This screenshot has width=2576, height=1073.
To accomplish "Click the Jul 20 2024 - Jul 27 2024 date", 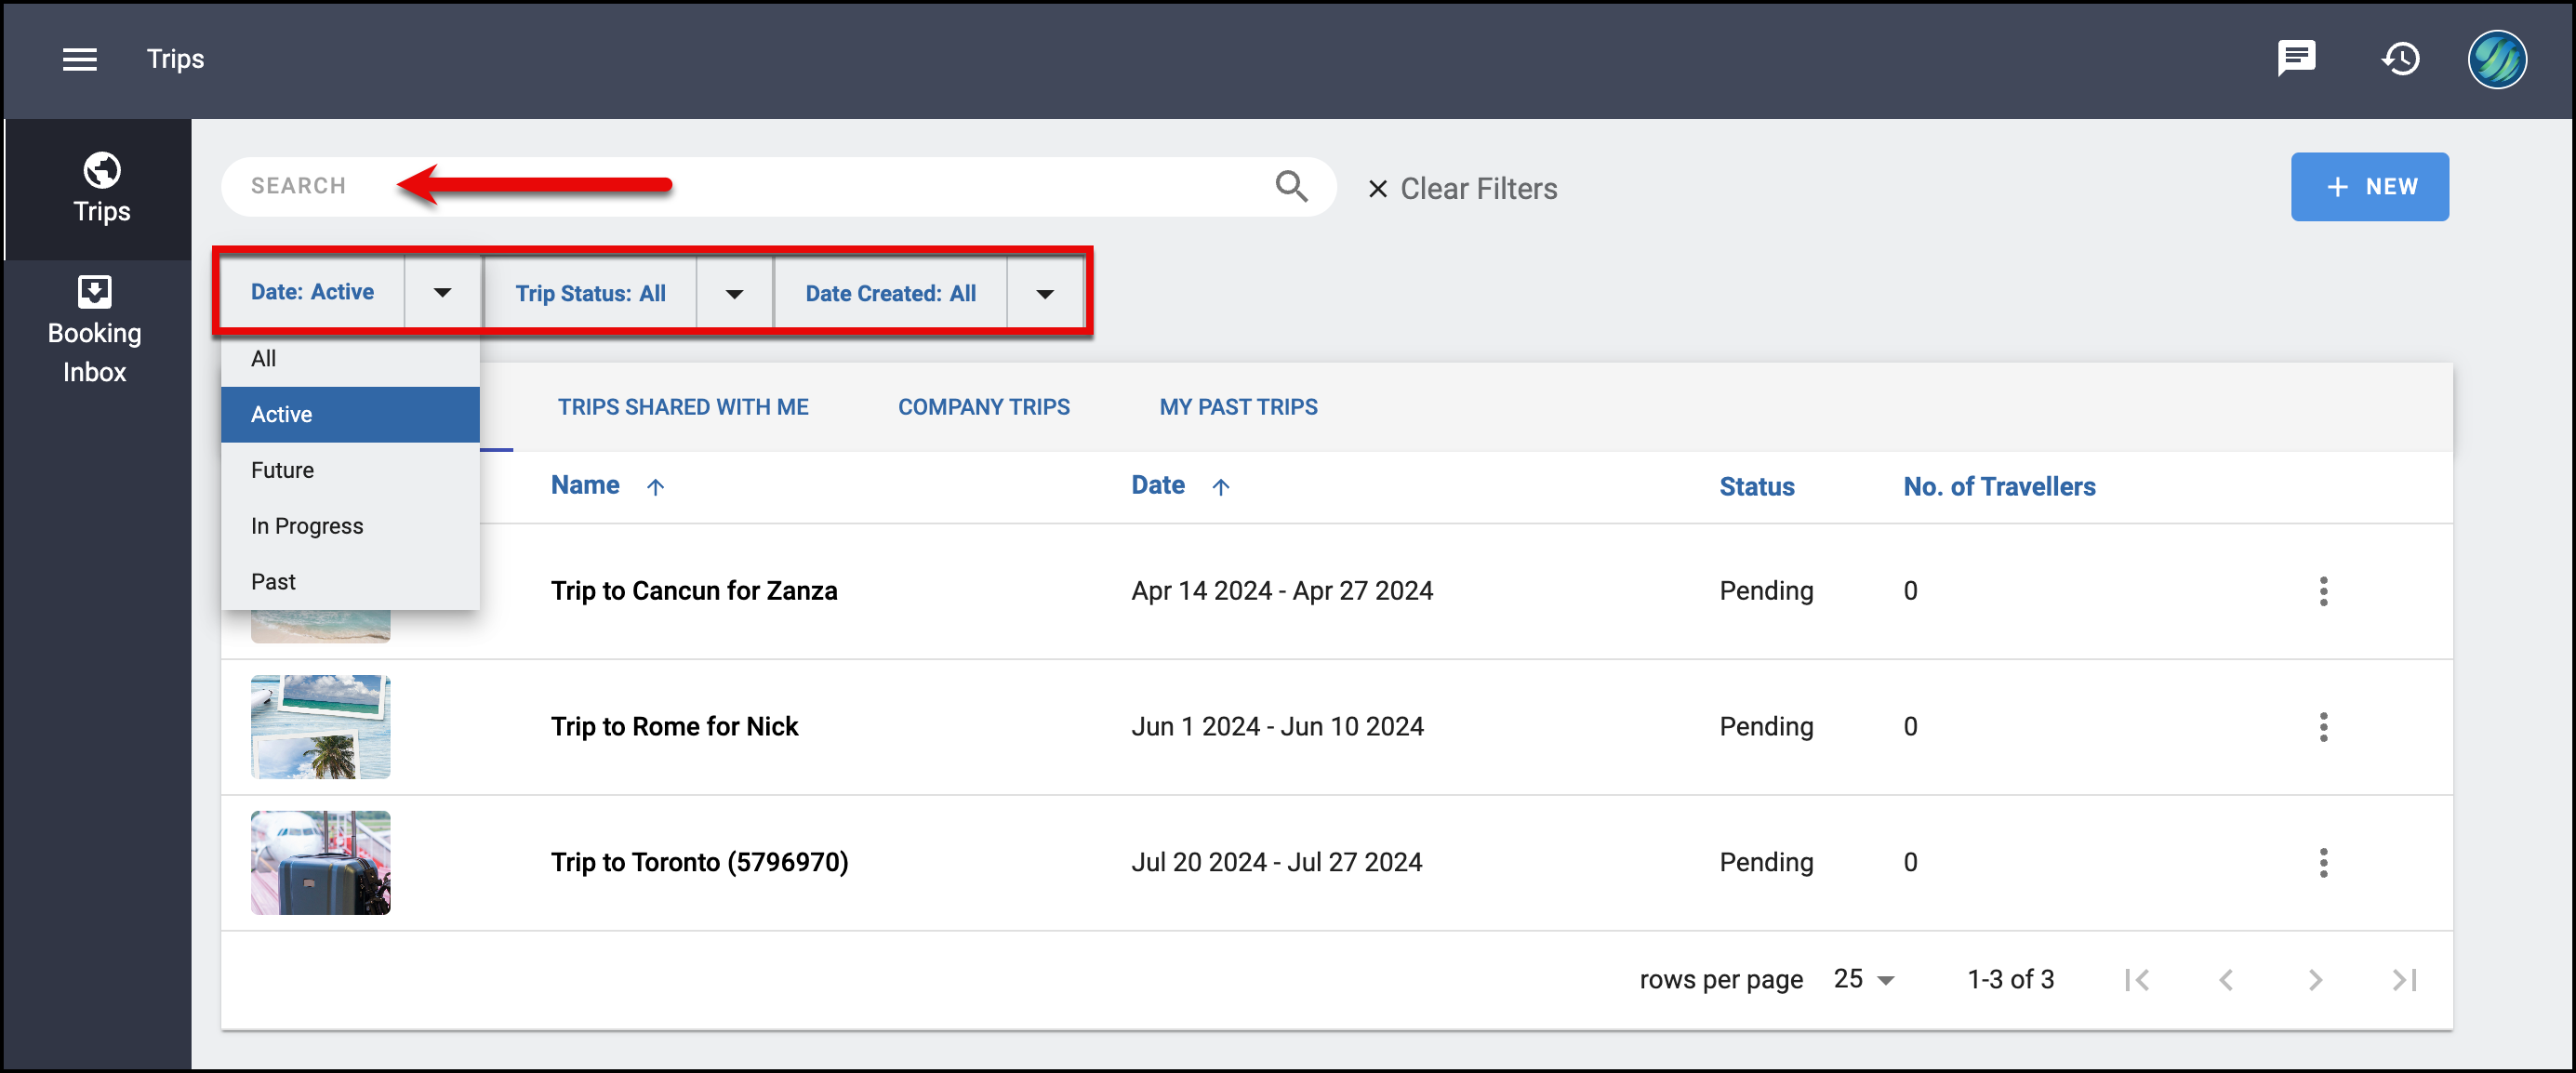I will pos(1276,863).
